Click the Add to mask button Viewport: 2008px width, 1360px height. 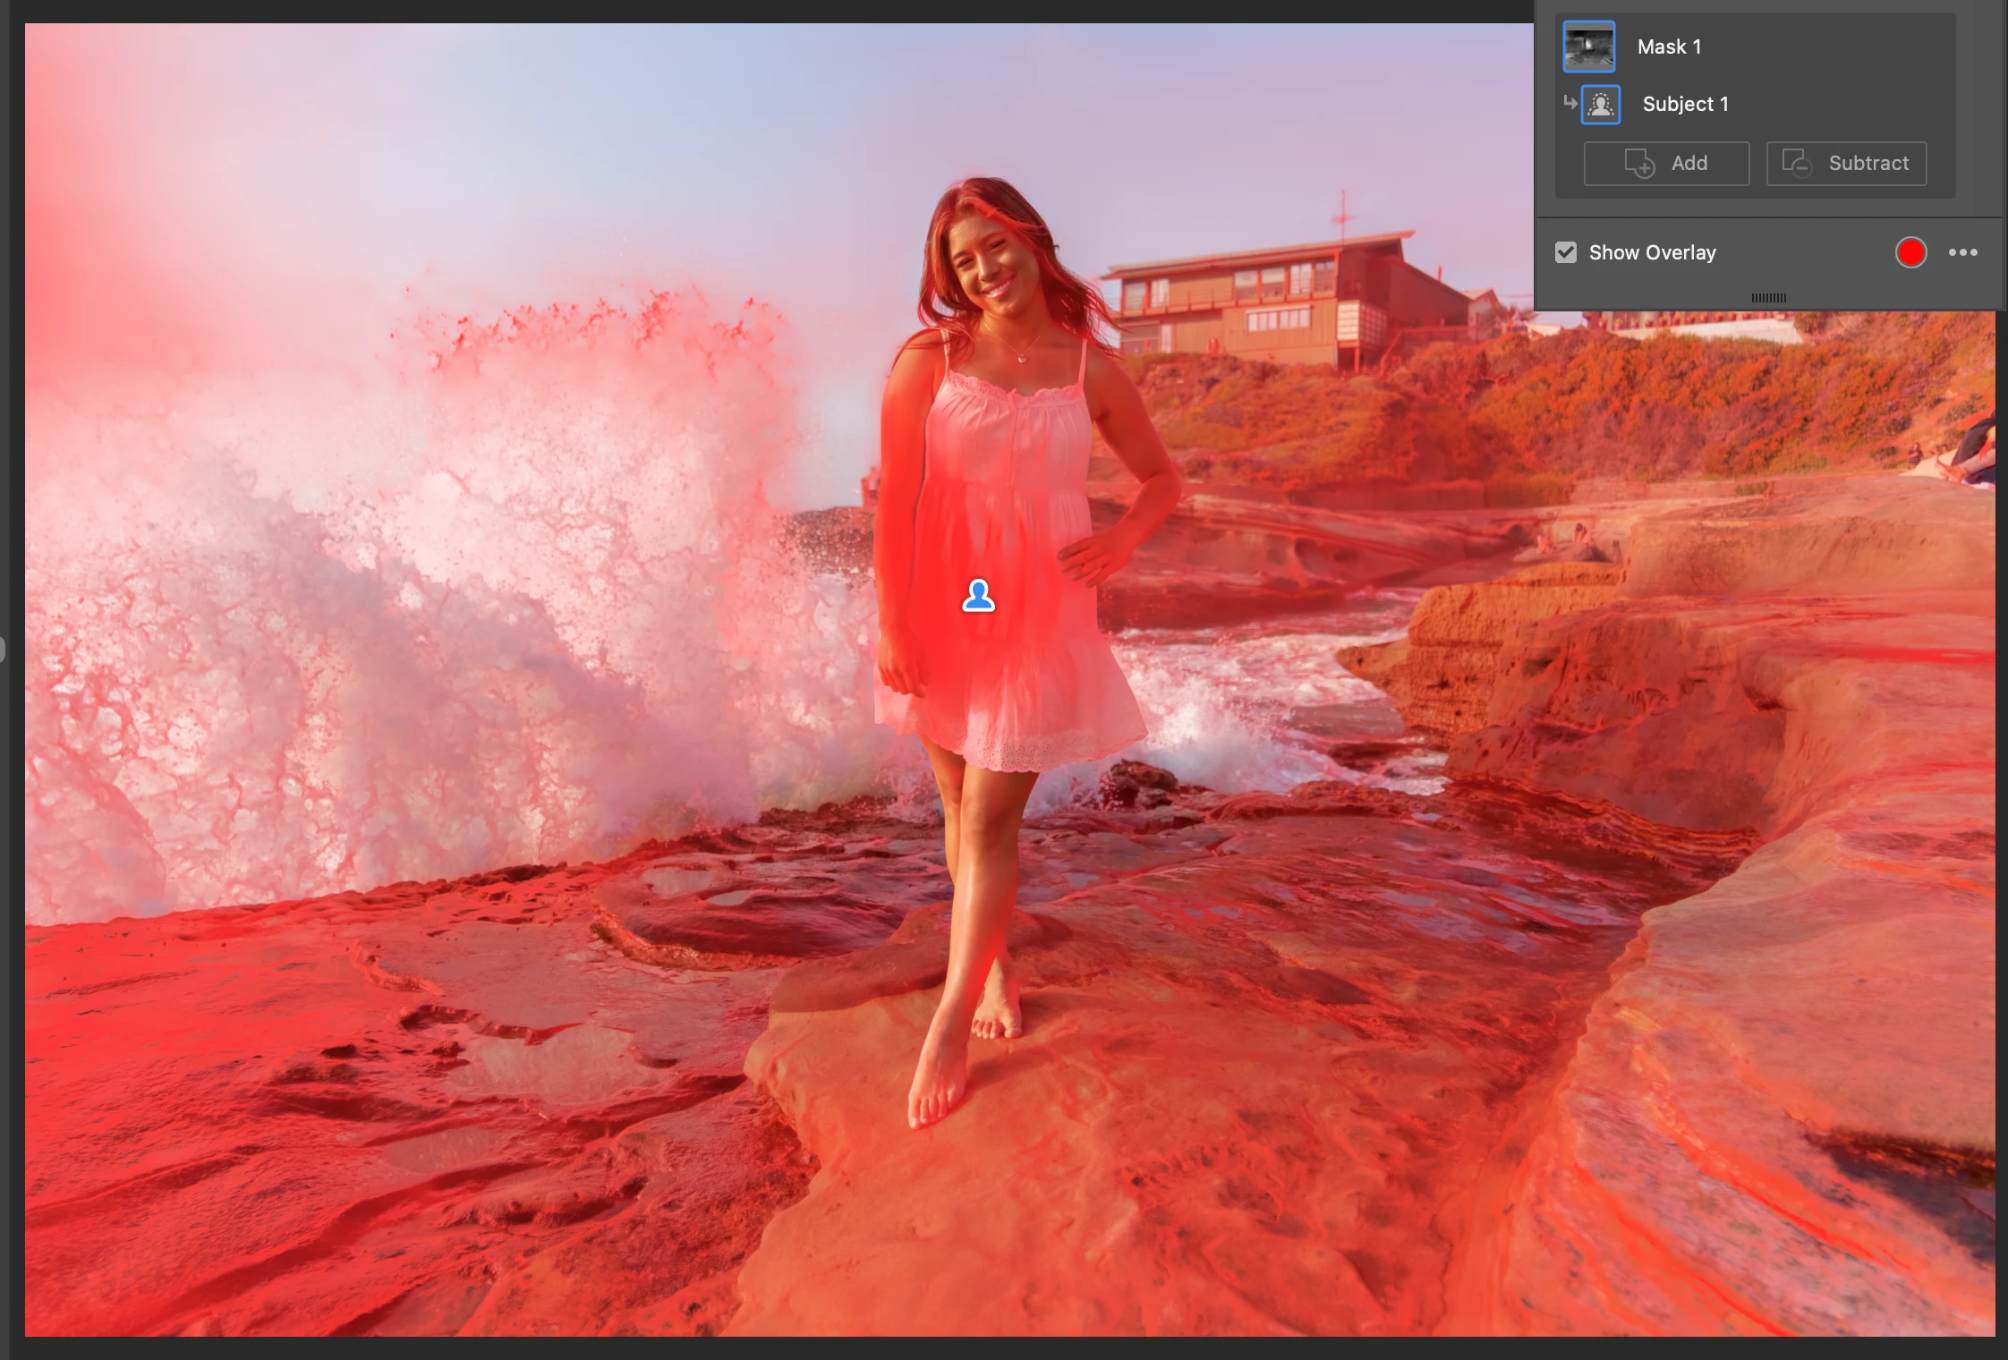tap(1666, 164)
